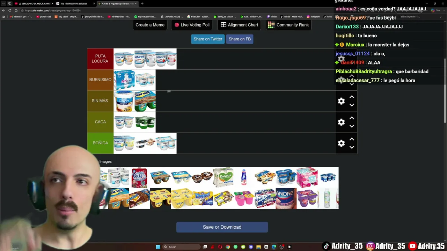Open settings gear for SIN MÁS tier

(x=341, y=101)
